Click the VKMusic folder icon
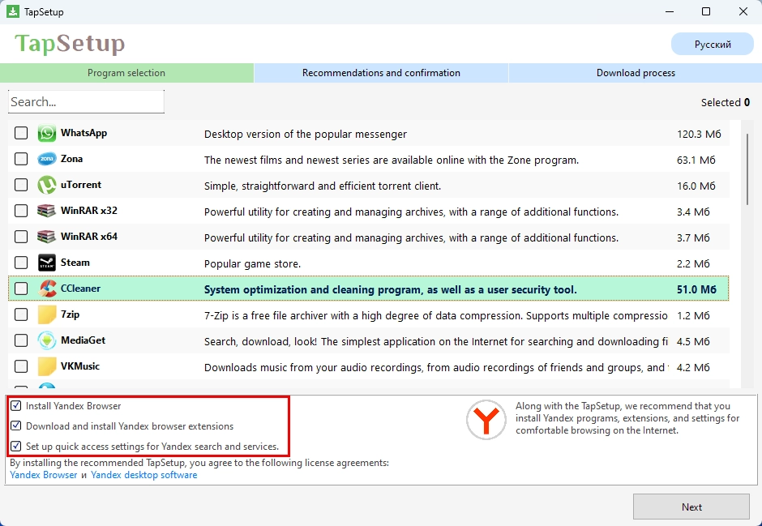The width and height of the screenshot is (762, 526). click(46, 366)
